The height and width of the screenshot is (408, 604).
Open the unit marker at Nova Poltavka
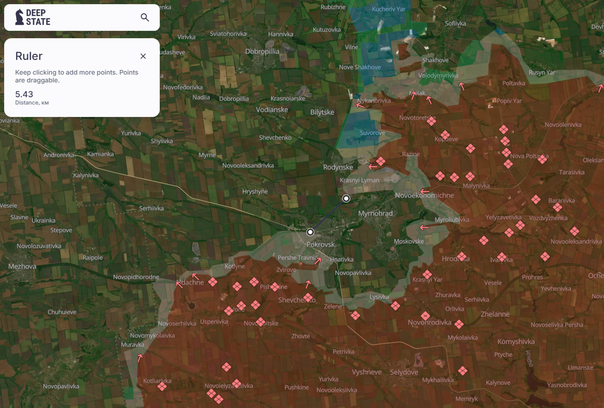pos(542,160)
